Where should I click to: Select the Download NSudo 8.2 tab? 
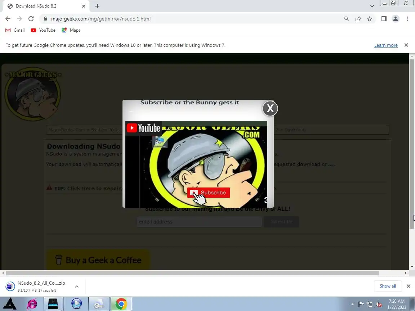(x=46, y=6)
